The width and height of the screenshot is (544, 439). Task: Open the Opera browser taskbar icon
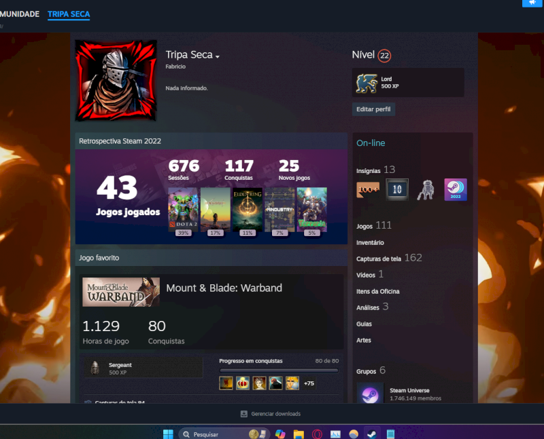tap(317, 434)
